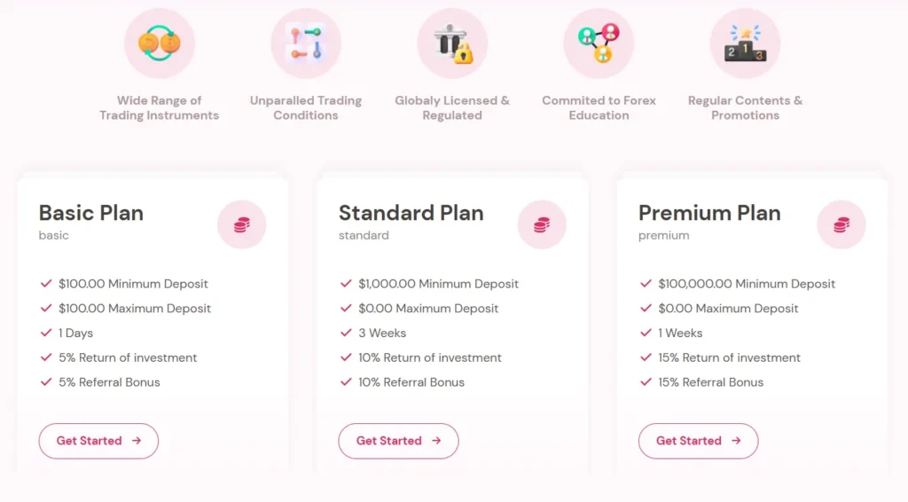This screenshot has height=502, width=908.
Task: Click the Premium Plan coins icon
Action: tap(841, 225)
